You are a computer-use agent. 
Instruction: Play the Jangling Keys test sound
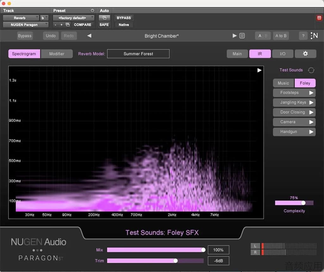(311, 102)
